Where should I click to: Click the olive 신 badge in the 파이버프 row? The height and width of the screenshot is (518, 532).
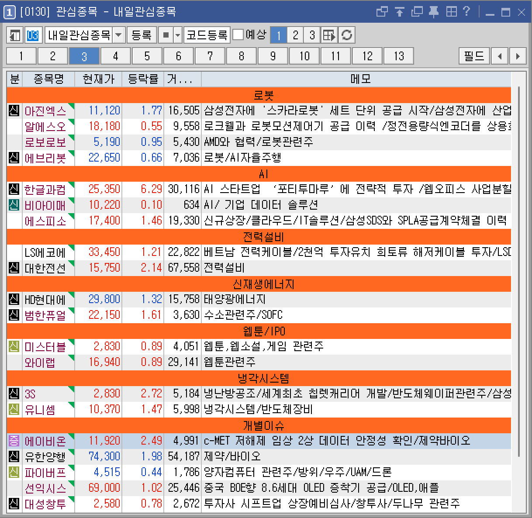pyautogui.click(x=14, y=472)
